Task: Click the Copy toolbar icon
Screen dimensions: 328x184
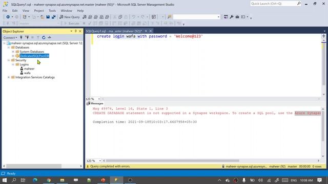Action: point(120,17)
